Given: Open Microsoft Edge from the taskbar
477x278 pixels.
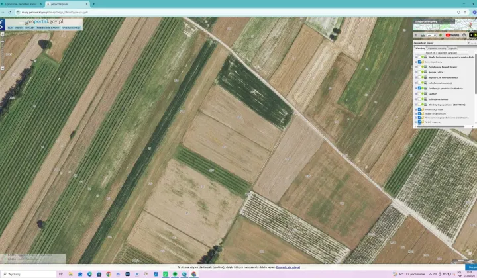Looking at the screenshot, I should click(x=89, y=274).
